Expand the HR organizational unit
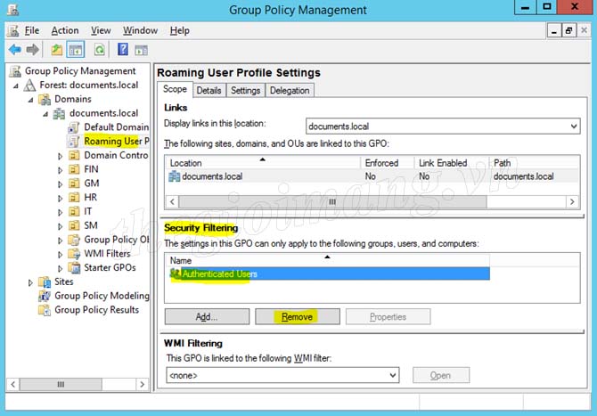The image size is (597, 416). [61, 199]
